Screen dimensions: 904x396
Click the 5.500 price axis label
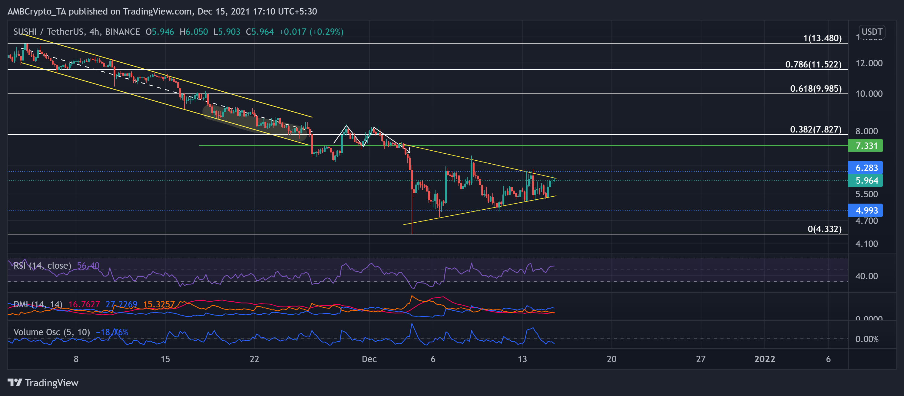tap(866, 194)
